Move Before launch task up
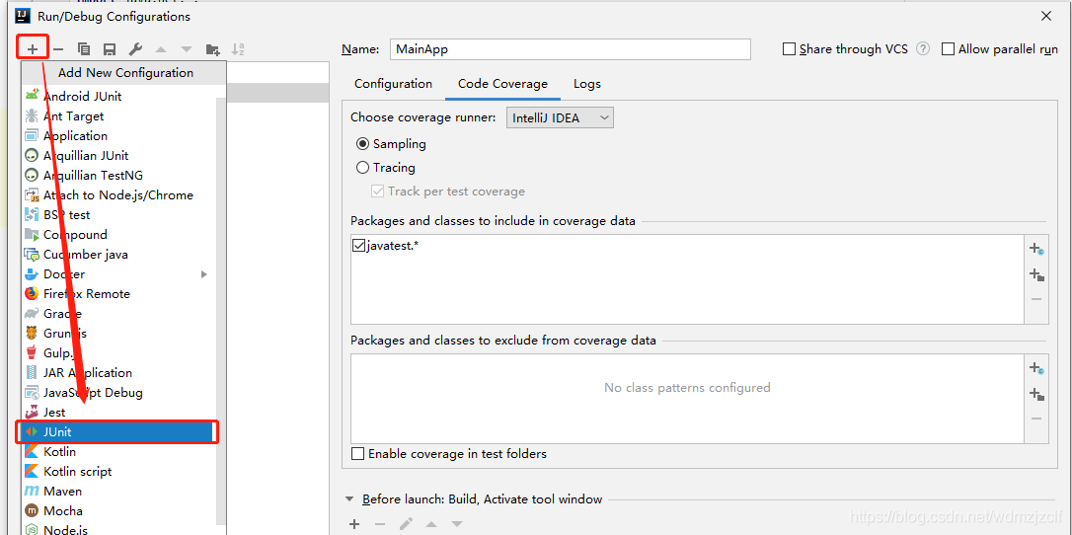Viewport: 1072px width, 535px height. pyautogui.click(x=431, y=525)
